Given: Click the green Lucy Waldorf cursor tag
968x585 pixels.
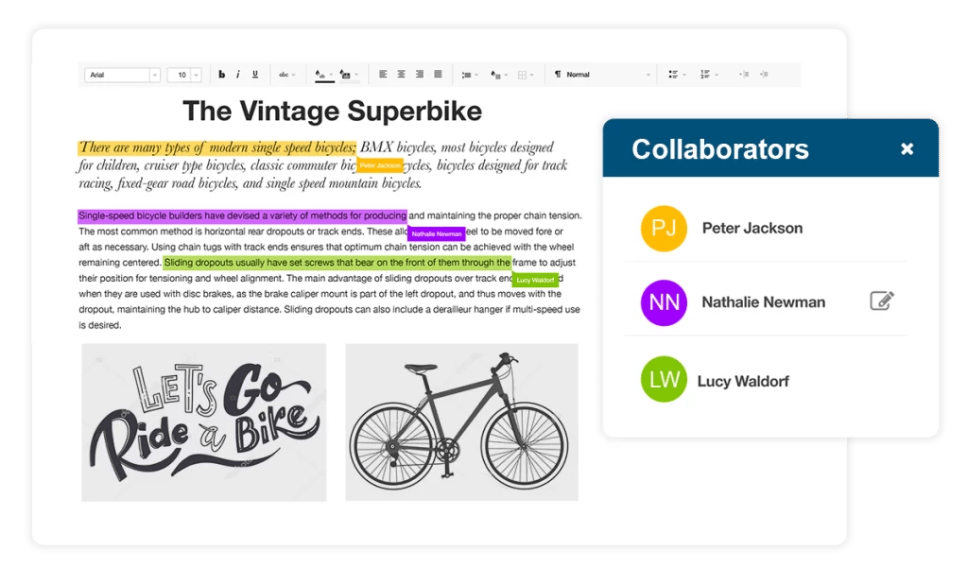Looking at the screenshot, I should click(x=535, y=280).
